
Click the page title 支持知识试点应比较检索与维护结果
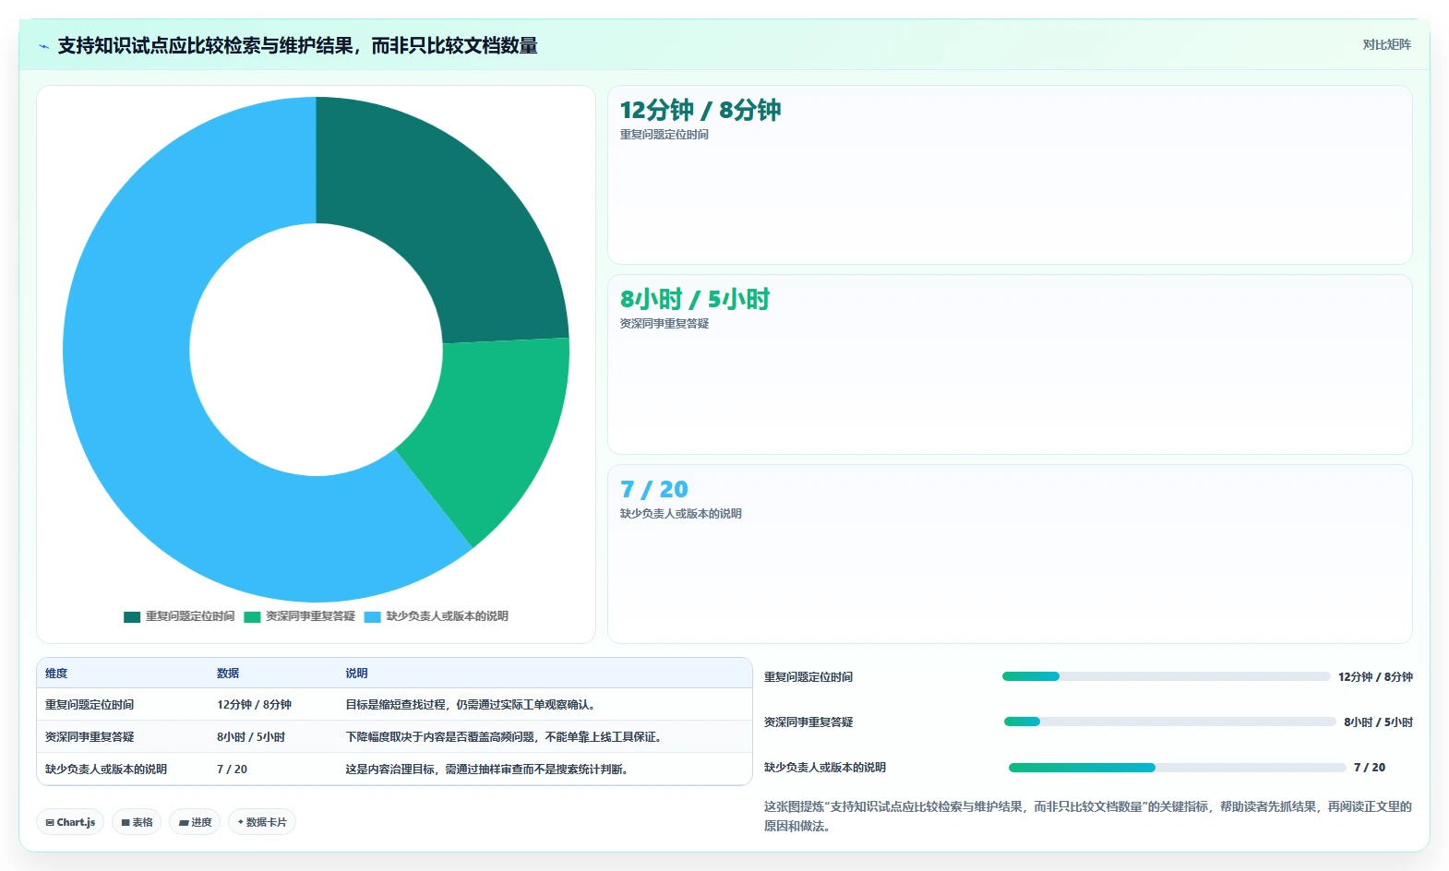pyautogui.click(x=297, y=46)
